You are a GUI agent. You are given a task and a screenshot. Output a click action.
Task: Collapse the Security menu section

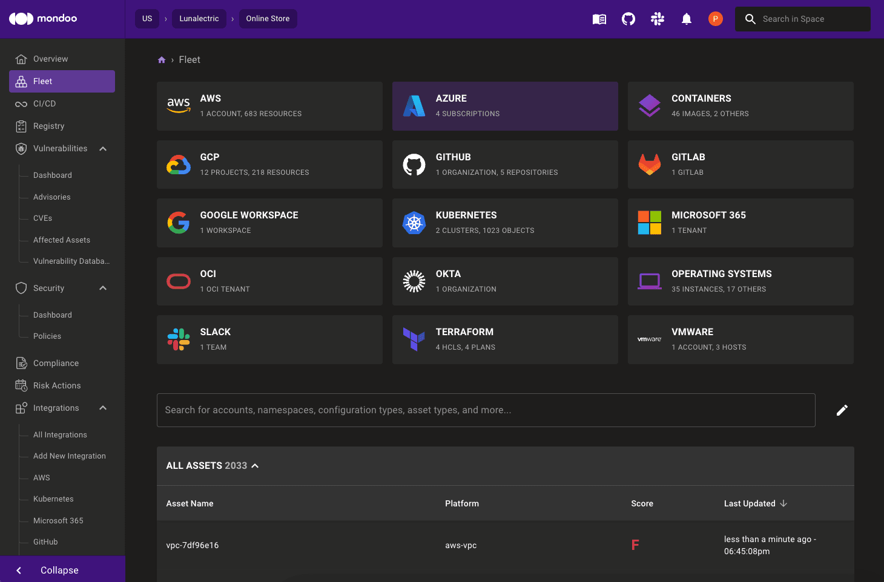(103, 289)
